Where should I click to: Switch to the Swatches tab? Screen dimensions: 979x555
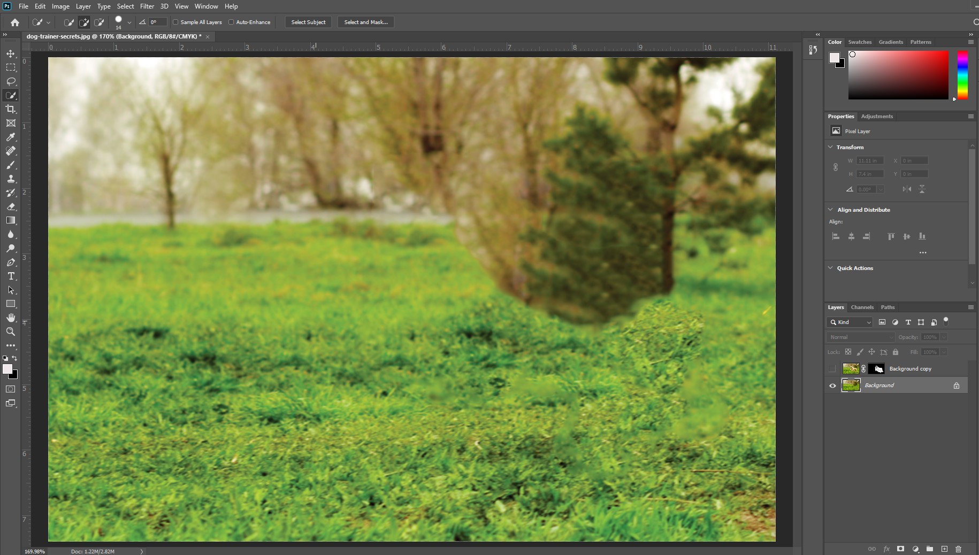(860, 42)
